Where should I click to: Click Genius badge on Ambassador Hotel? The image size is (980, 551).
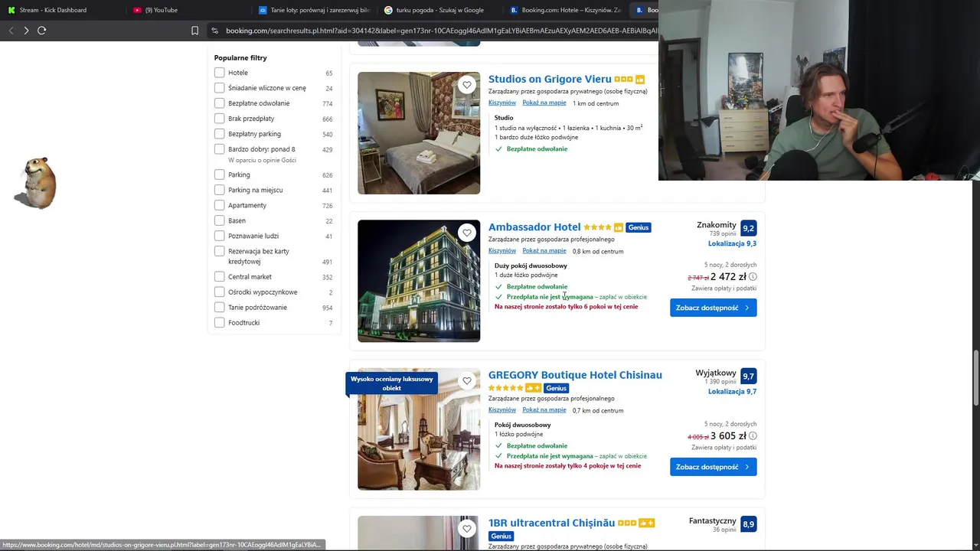click(639, 227)
